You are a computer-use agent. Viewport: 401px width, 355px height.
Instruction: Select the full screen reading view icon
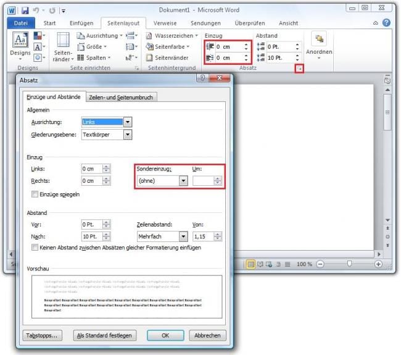pyautogui.click(x=260, y=264)
